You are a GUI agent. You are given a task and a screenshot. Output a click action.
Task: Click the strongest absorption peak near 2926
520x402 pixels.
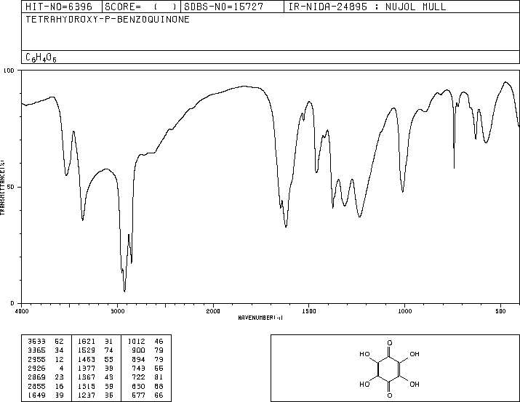[x=124, y=292]
